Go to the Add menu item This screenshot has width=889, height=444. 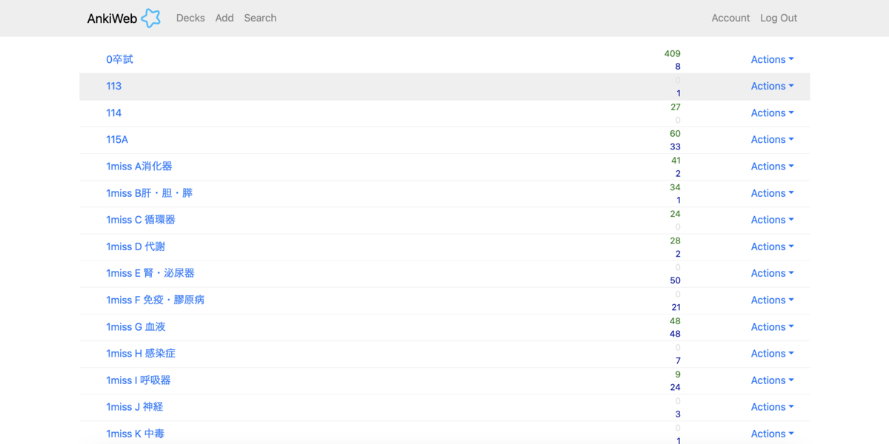(x=224, y=18)
